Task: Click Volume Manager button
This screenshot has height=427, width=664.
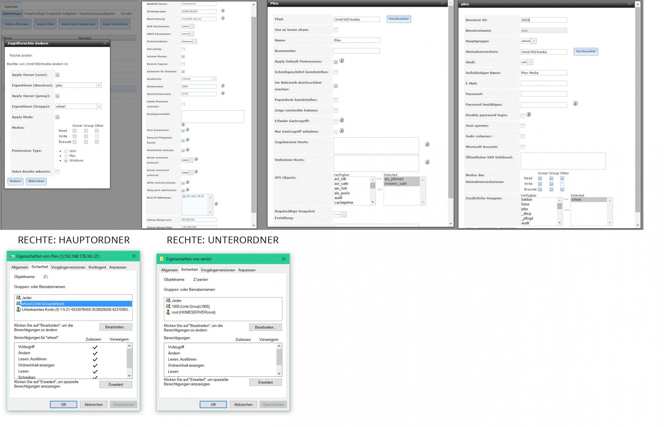Action: [17, 24]
